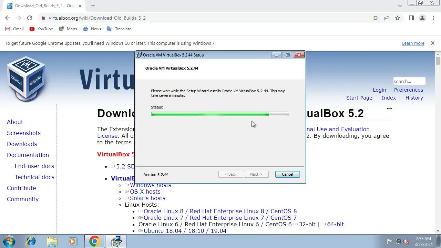This screenshot has height=248, width=441.
Task: Click the Chrome forward arrow
Action: (19, 18)
